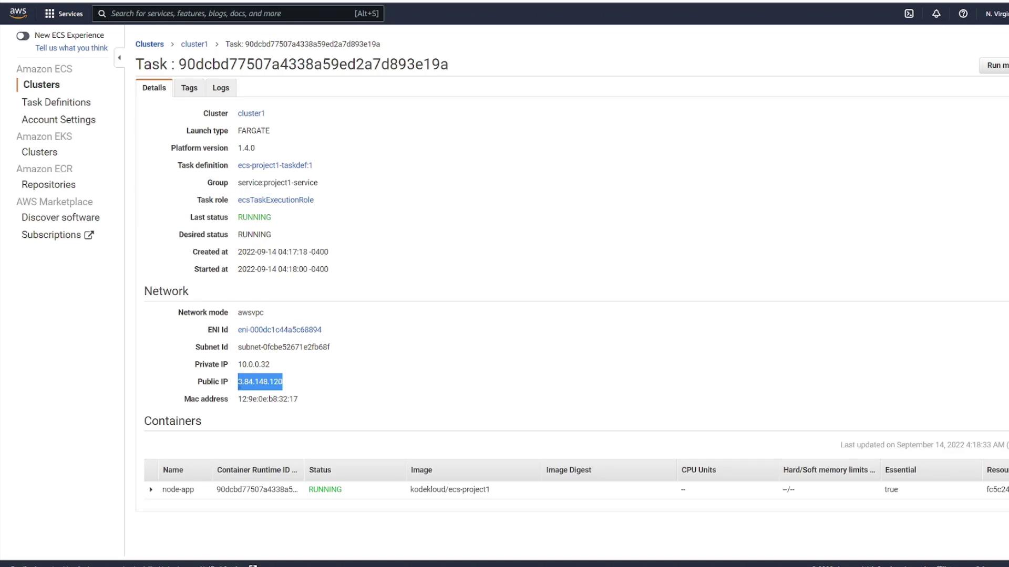
Task: Go to Clusters breadcrumb link
Action: pyautogui.click(x=149, y=44)
